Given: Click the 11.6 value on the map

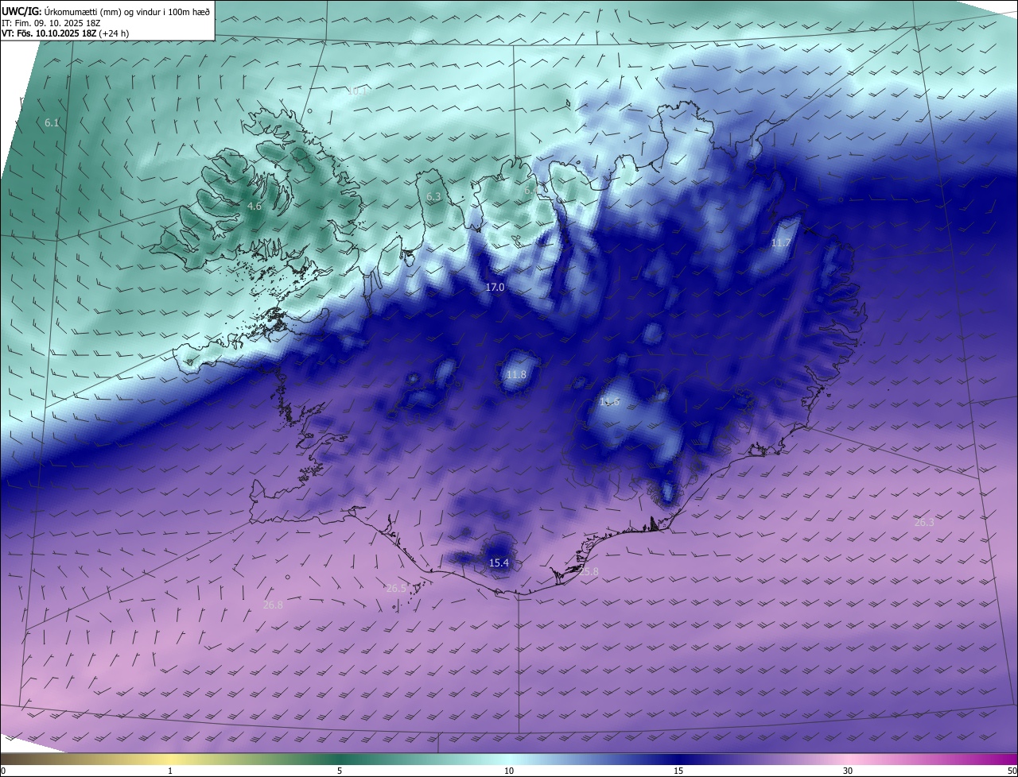Looking at the screenshot, I should point(609,402).
